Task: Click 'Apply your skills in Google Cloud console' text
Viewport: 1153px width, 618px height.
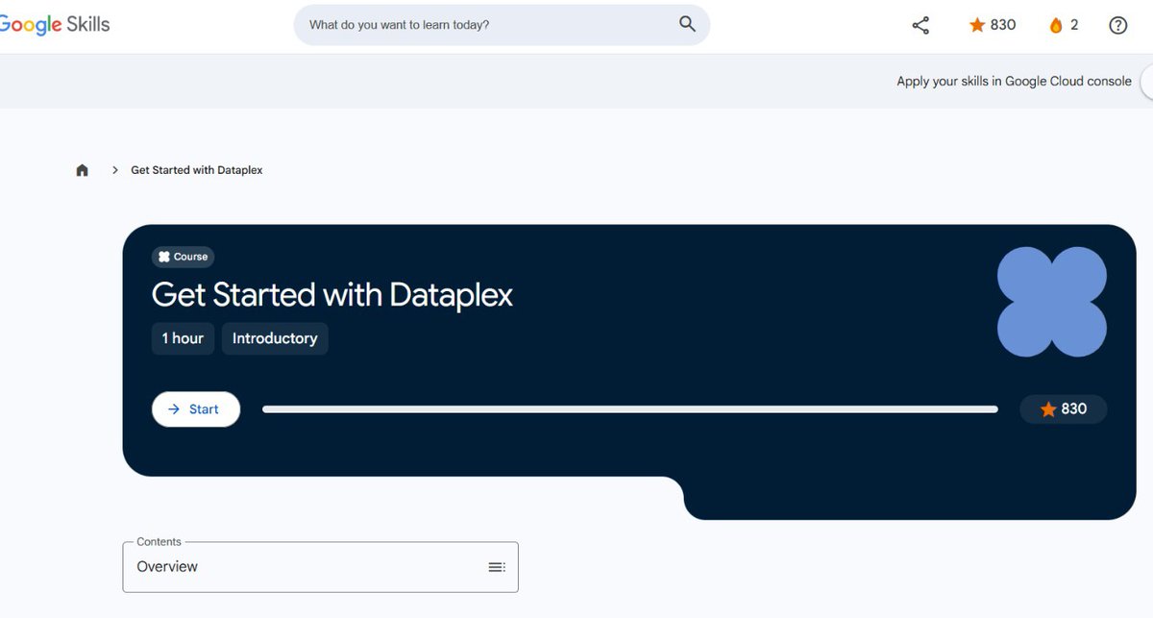Action: (1014, 82)
